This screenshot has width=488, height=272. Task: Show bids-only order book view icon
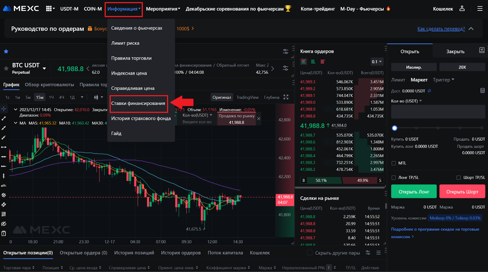[313, 62]
